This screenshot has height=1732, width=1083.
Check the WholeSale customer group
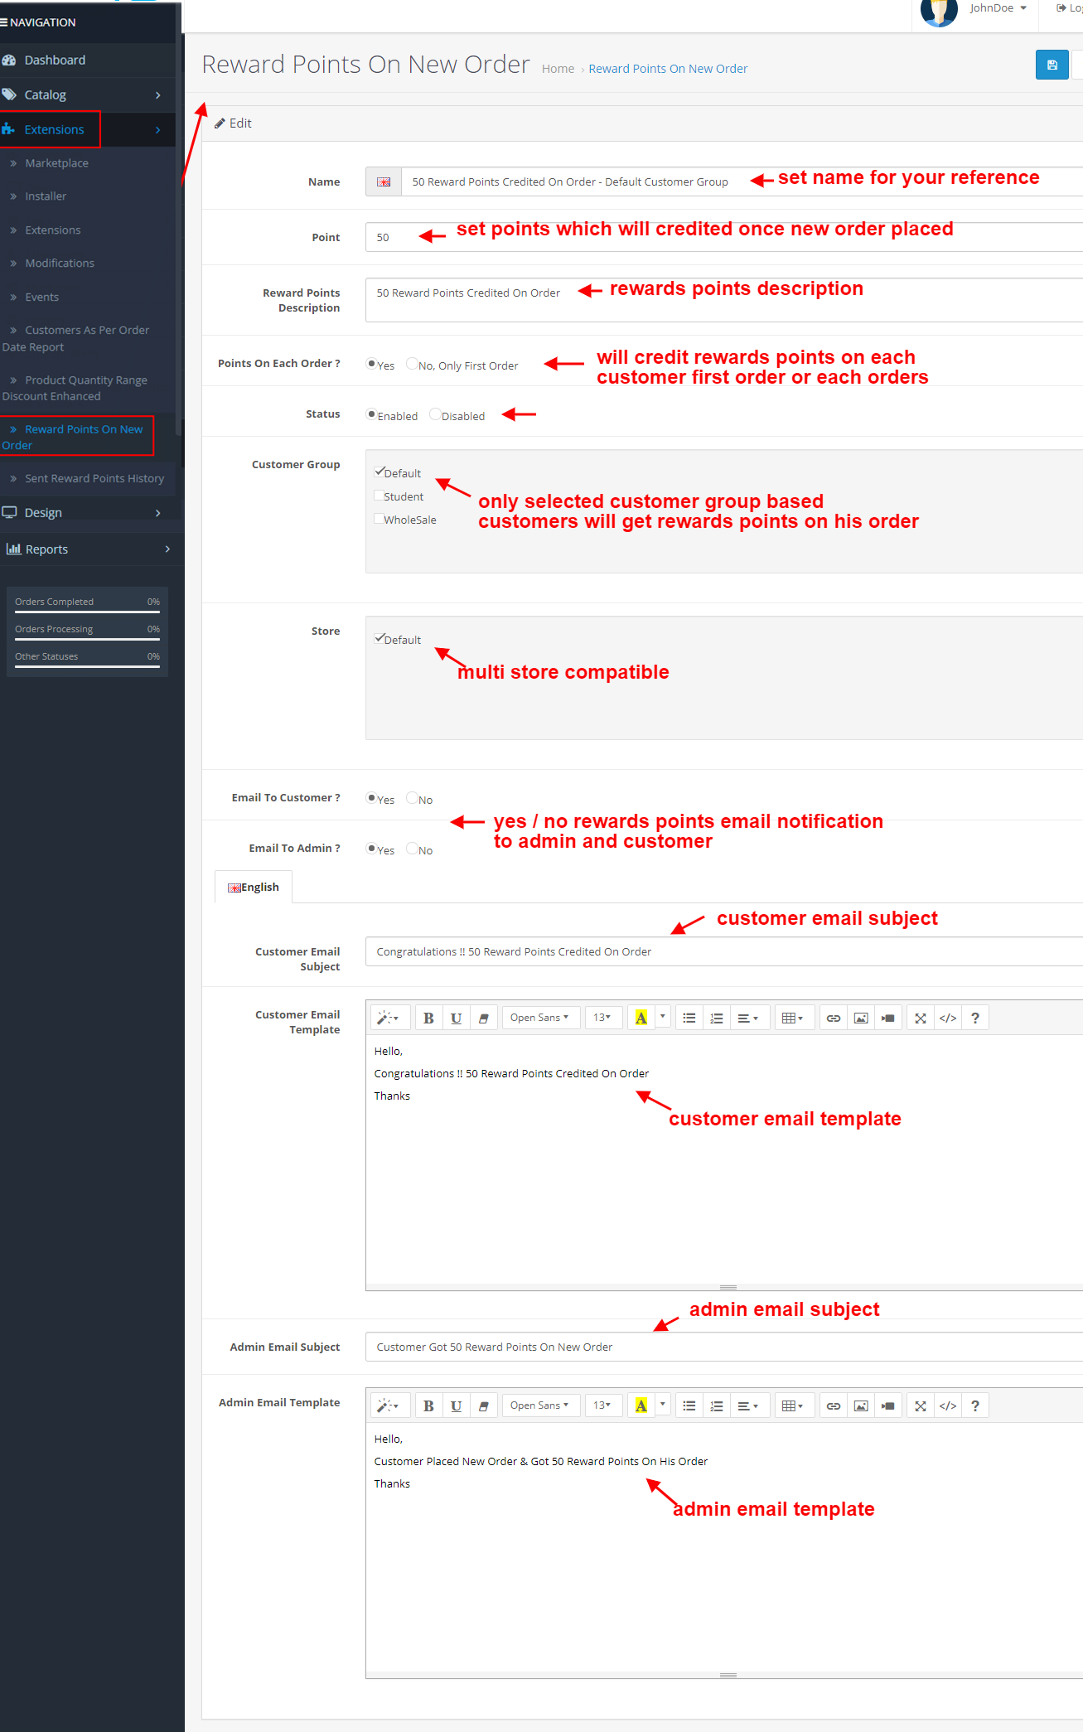379,519
